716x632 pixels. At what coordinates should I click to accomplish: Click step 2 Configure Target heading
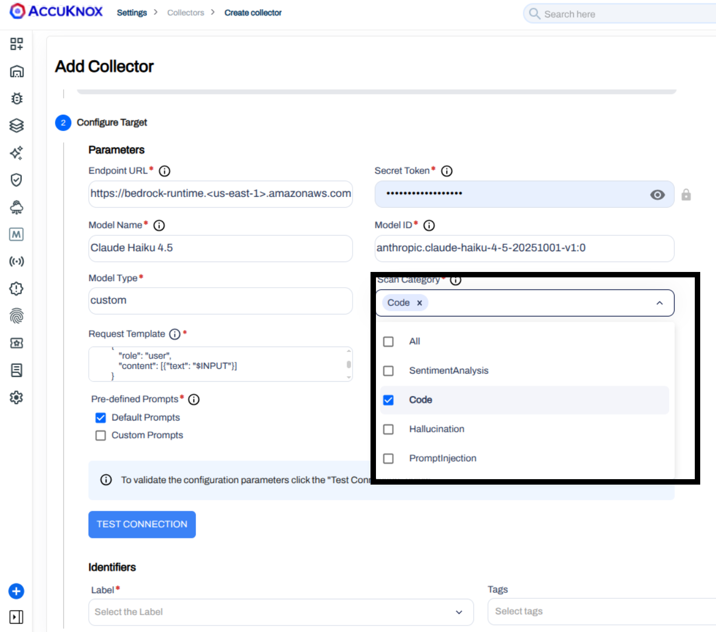pyautogui.click(x=112, y=123)
